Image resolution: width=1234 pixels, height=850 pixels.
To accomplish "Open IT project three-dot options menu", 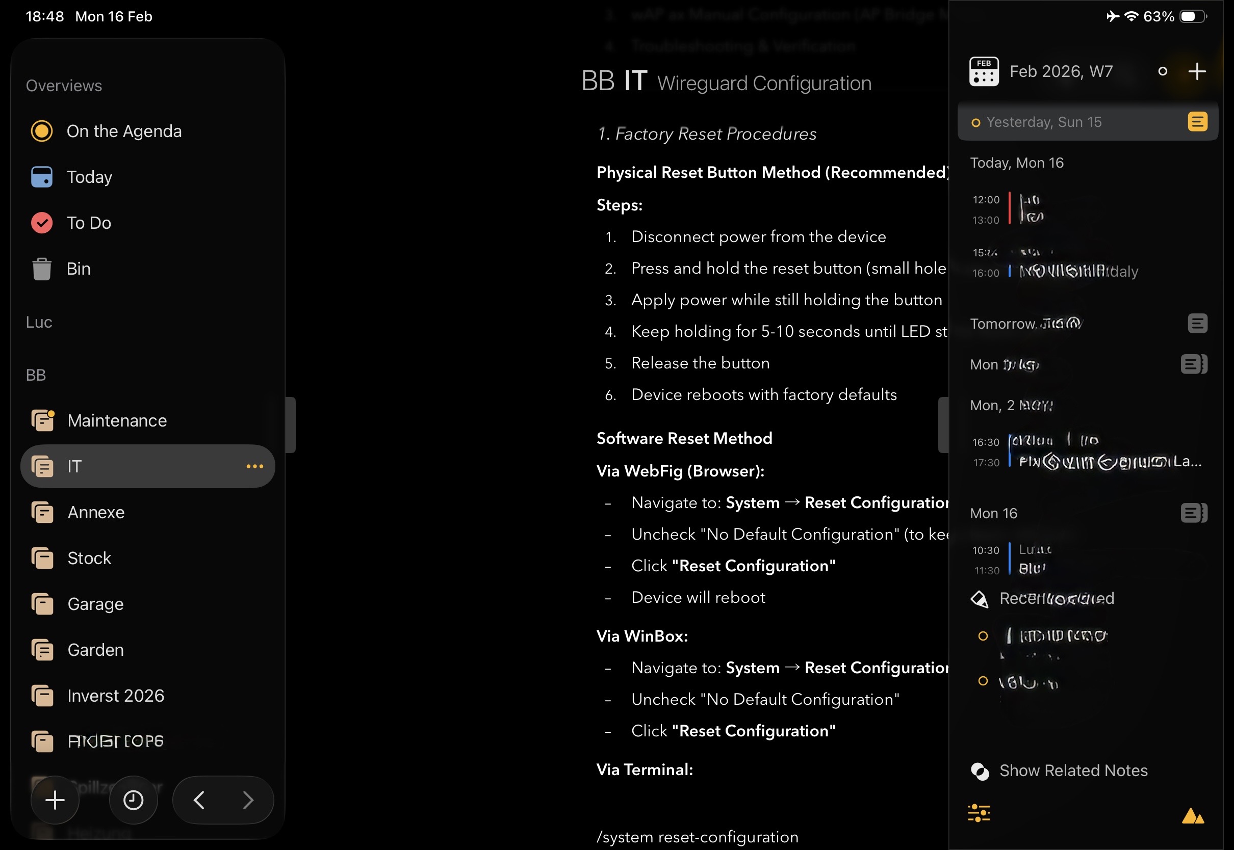I will coord(254,467).
